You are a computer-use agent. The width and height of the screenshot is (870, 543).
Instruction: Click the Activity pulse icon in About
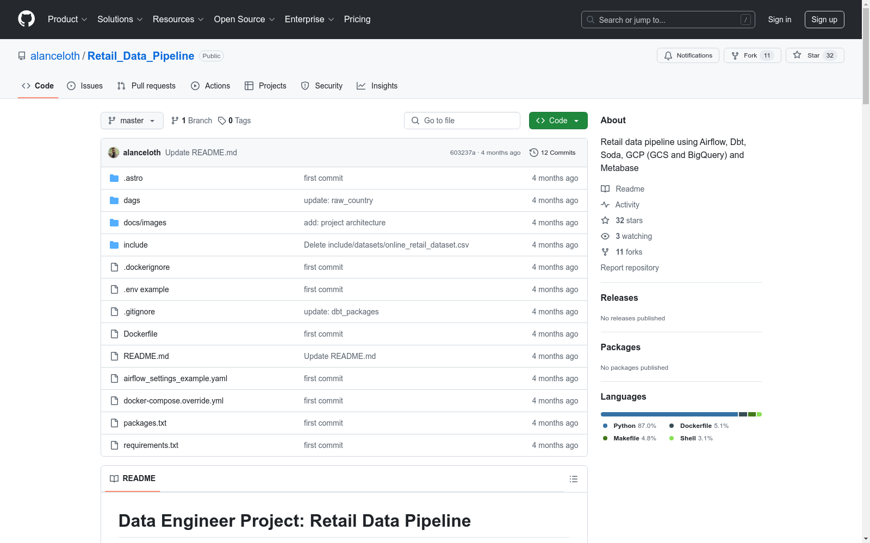point(605,205)
